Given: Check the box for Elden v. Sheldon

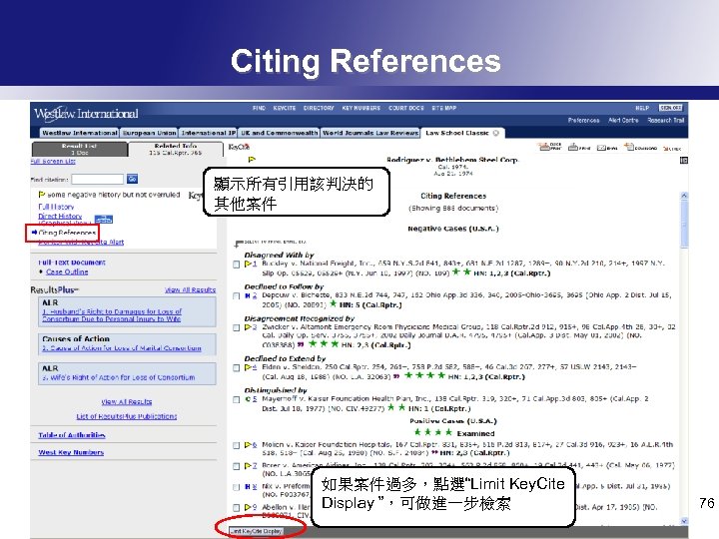Looking at the screenshot, I should click(x=236, y=368).
